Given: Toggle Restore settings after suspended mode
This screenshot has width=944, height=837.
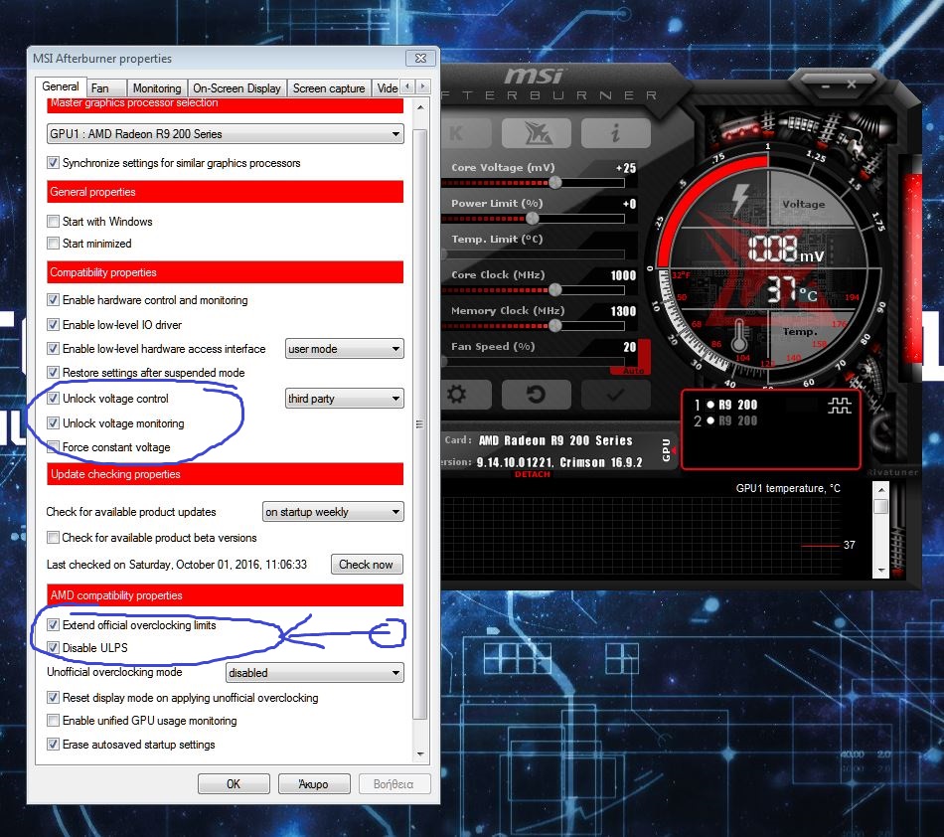Looking at the screenshot, I should (x=53, y=372).
